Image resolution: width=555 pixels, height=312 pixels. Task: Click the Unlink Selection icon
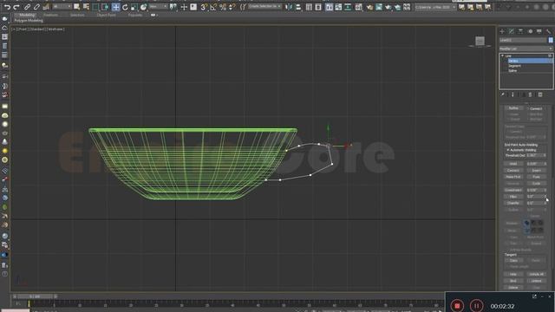(36, 7)
